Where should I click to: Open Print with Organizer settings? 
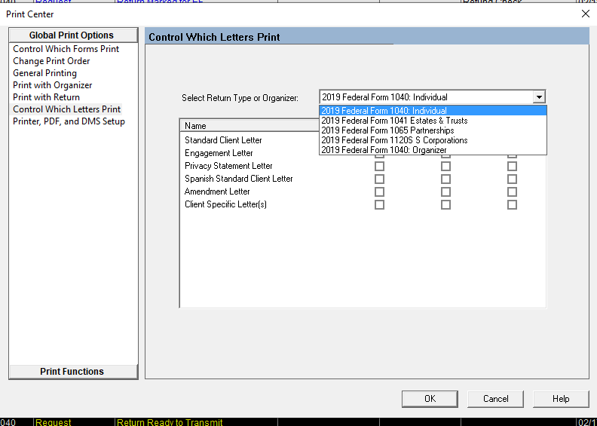[x=53, y=85]
